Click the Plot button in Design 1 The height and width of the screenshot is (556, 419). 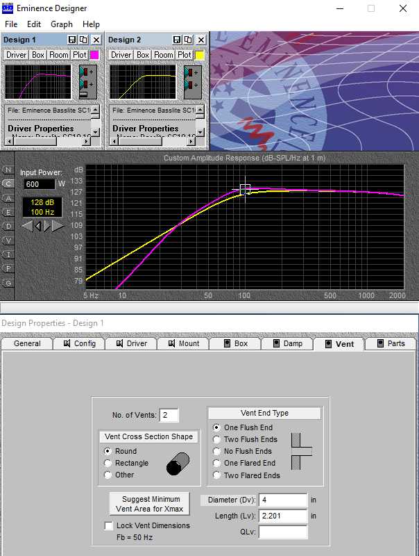click(80, 55)
